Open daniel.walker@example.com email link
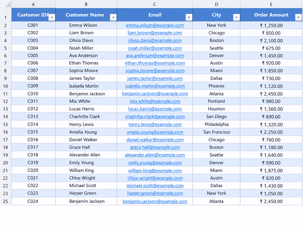 coord(155,140)
